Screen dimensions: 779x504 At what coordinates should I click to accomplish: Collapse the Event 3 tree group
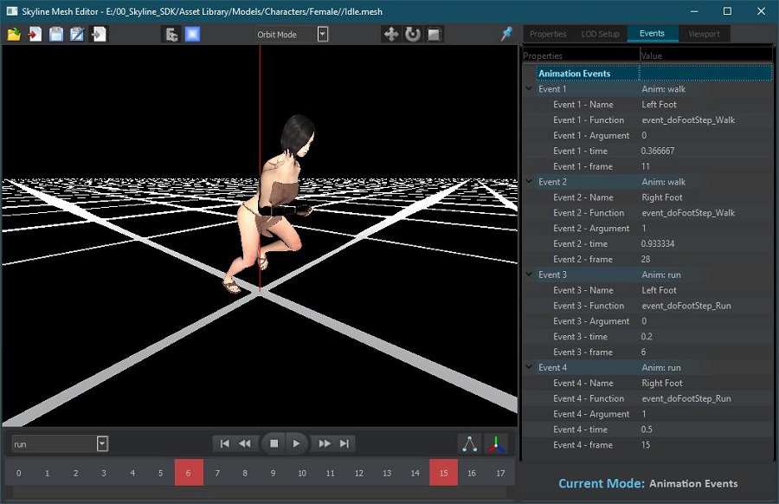(529, 275)
